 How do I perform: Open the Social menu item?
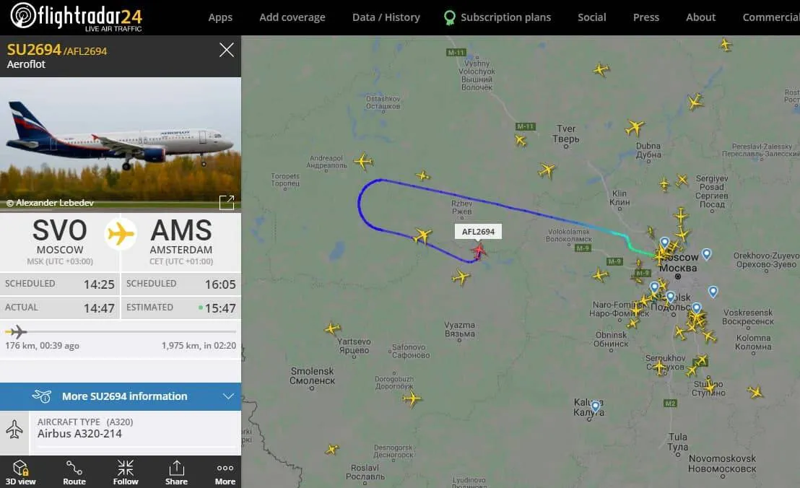(x=592, y=17)
